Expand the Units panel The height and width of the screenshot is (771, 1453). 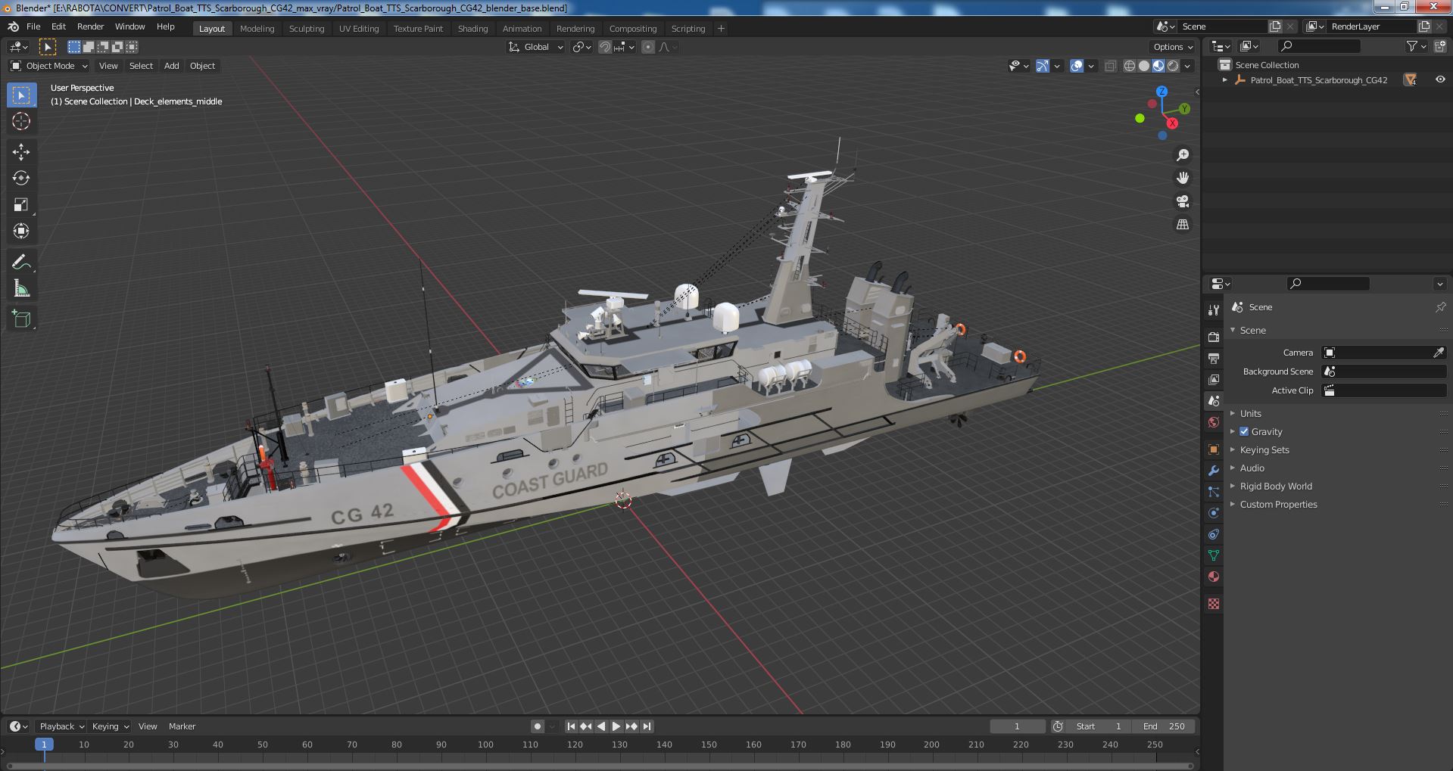(x=1250, y=413)
